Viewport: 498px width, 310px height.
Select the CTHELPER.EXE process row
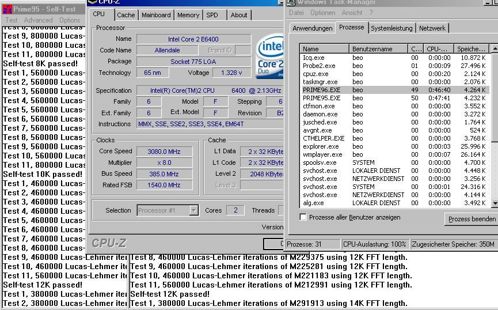tap(394, 138)
